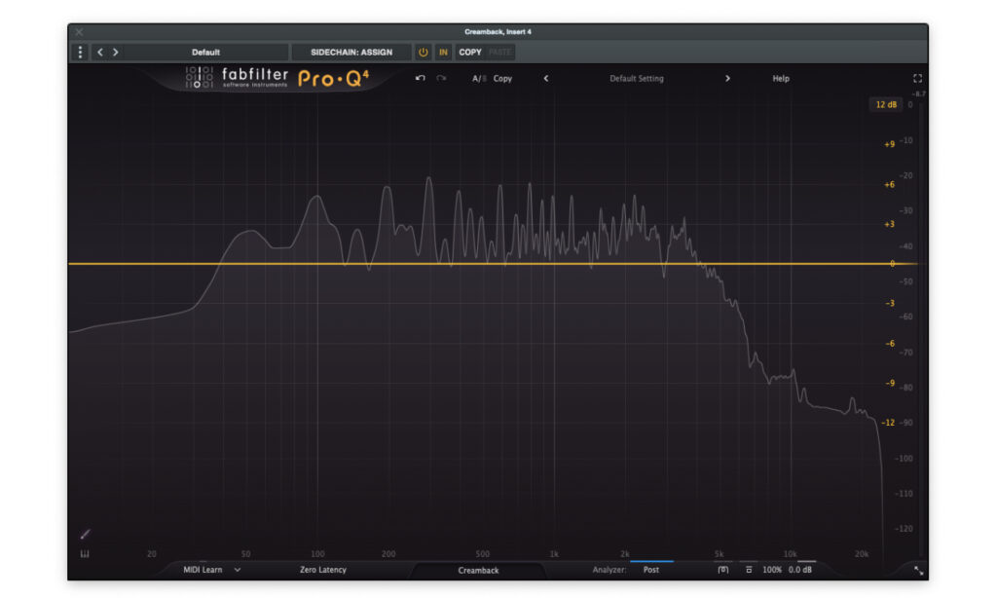
Task: Go to previous host preset arrow
Action: [x=100, y=53]
